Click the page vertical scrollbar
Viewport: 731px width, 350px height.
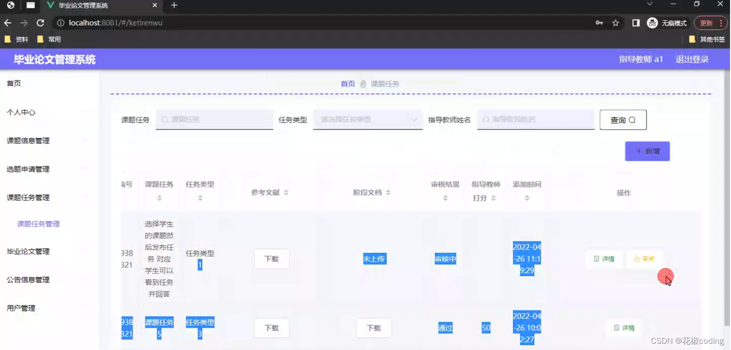point(726,197)
